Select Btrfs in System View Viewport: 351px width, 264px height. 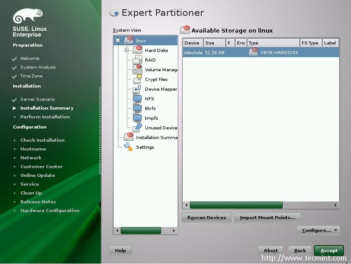click(150, 108)
